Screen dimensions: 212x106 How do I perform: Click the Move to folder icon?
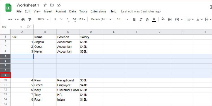pyautogui.click(x=52, y=5)
